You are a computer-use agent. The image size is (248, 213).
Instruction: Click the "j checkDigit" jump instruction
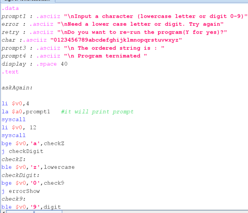coord(22,151)
